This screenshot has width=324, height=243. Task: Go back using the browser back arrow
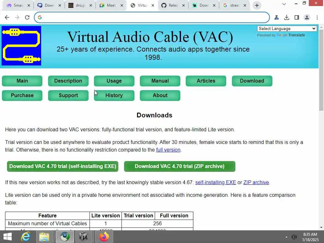tap(7, 17)
